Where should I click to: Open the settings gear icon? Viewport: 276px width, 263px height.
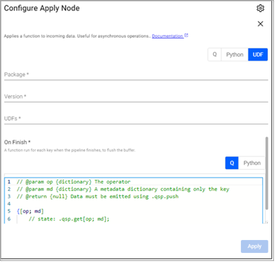point(260,8)
